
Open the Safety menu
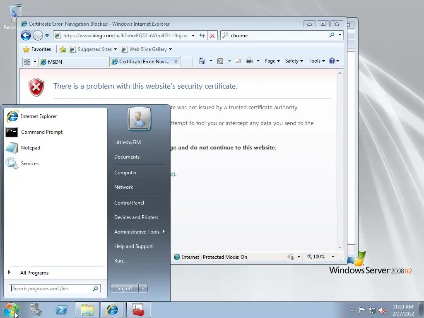pos(294,61)
